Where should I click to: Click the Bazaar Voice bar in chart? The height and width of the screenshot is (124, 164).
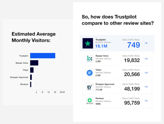pyautogui.click(x=34, y=63)
